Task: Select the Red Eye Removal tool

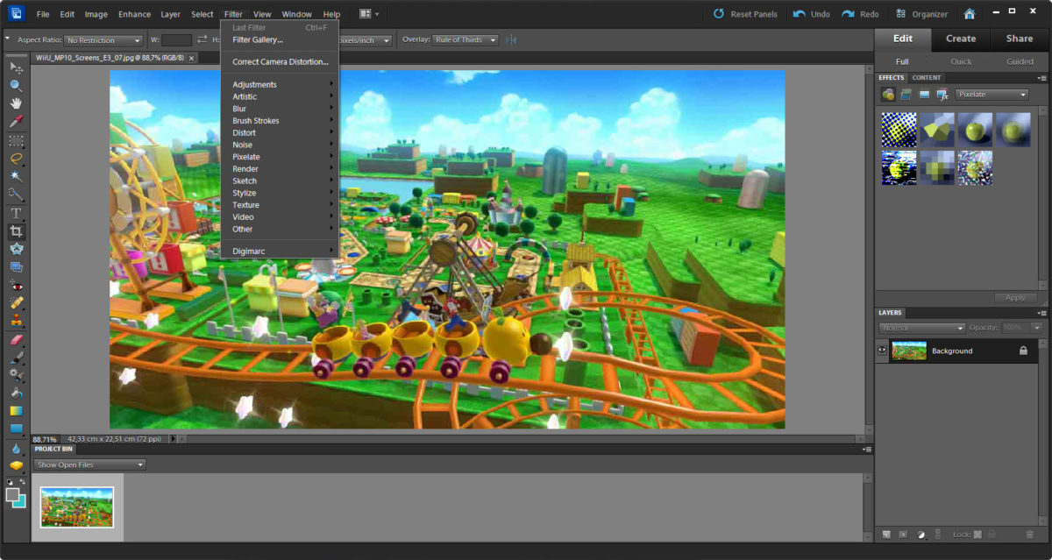Action: point(16,285)
